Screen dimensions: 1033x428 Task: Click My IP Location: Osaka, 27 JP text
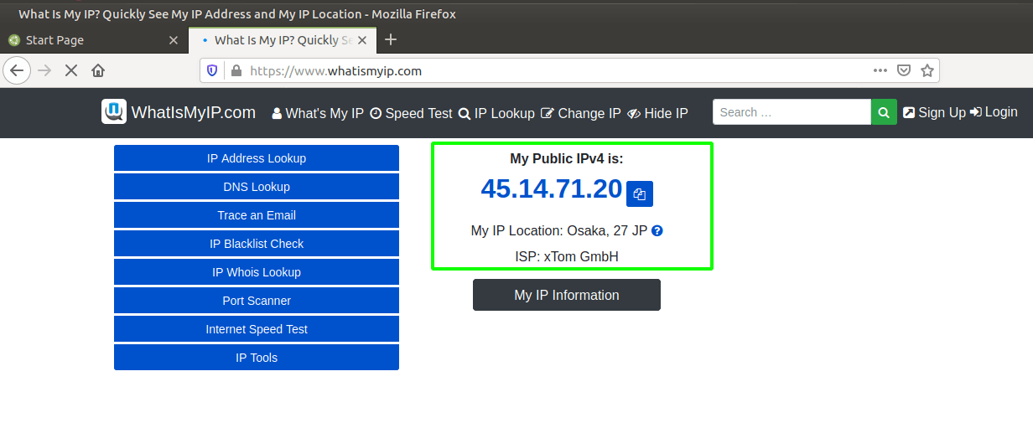coord(559,230)
